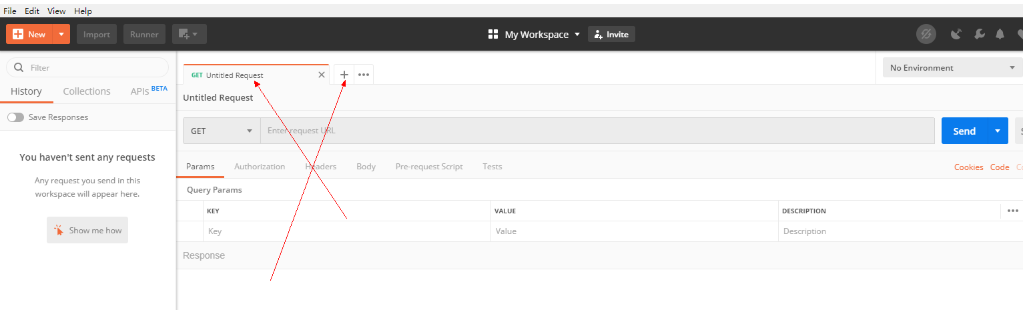Expand the Send button arrow
1023x310 pixels.
(x=998, y=131)
